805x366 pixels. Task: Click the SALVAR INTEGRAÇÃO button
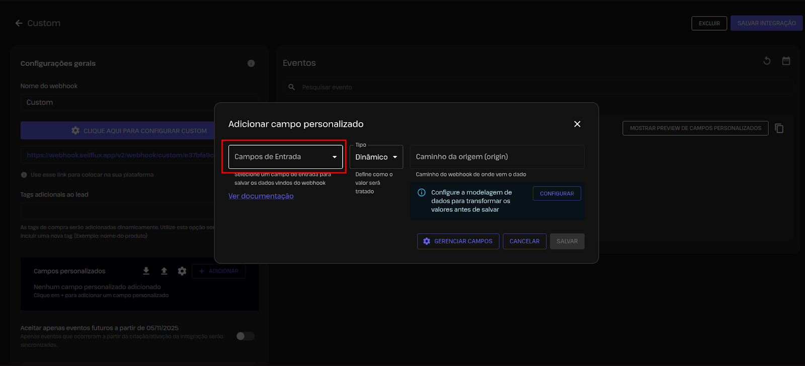(x=766, y=23)
